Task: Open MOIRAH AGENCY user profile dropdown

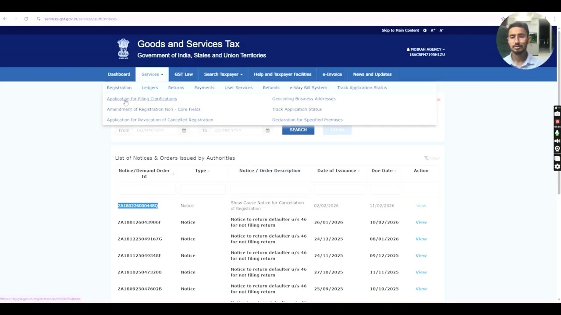Action: (426, 49)
